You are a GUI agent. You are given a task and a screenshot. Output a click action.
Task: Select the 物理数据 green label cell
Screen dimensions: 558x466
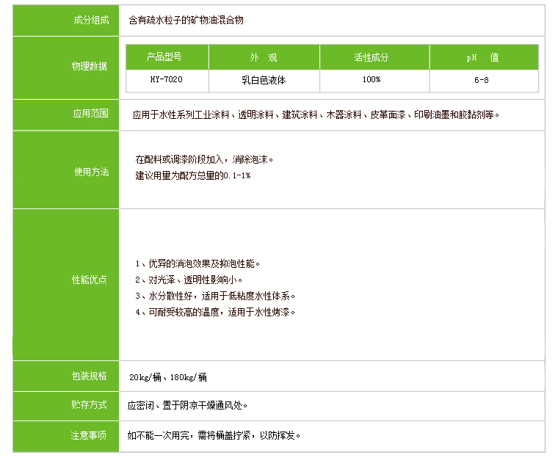coord(89,67)
